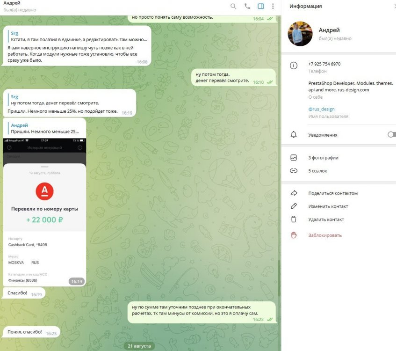Toggle the Уведомления notifications switch
The image size is (396, 351).
click(x=392, y=134)
